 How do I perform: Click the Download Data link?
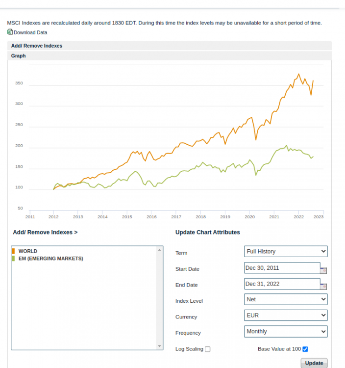tap(30, 33)
